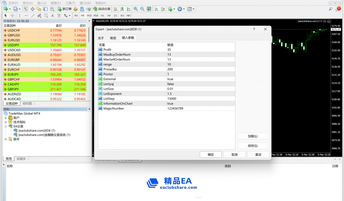Click the 确定 button

pyautogui.click(x=211, y=155)
